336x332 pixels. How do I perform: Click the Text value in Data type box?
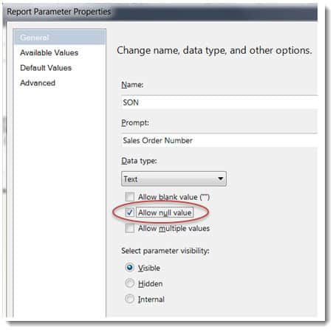[131, 179]
